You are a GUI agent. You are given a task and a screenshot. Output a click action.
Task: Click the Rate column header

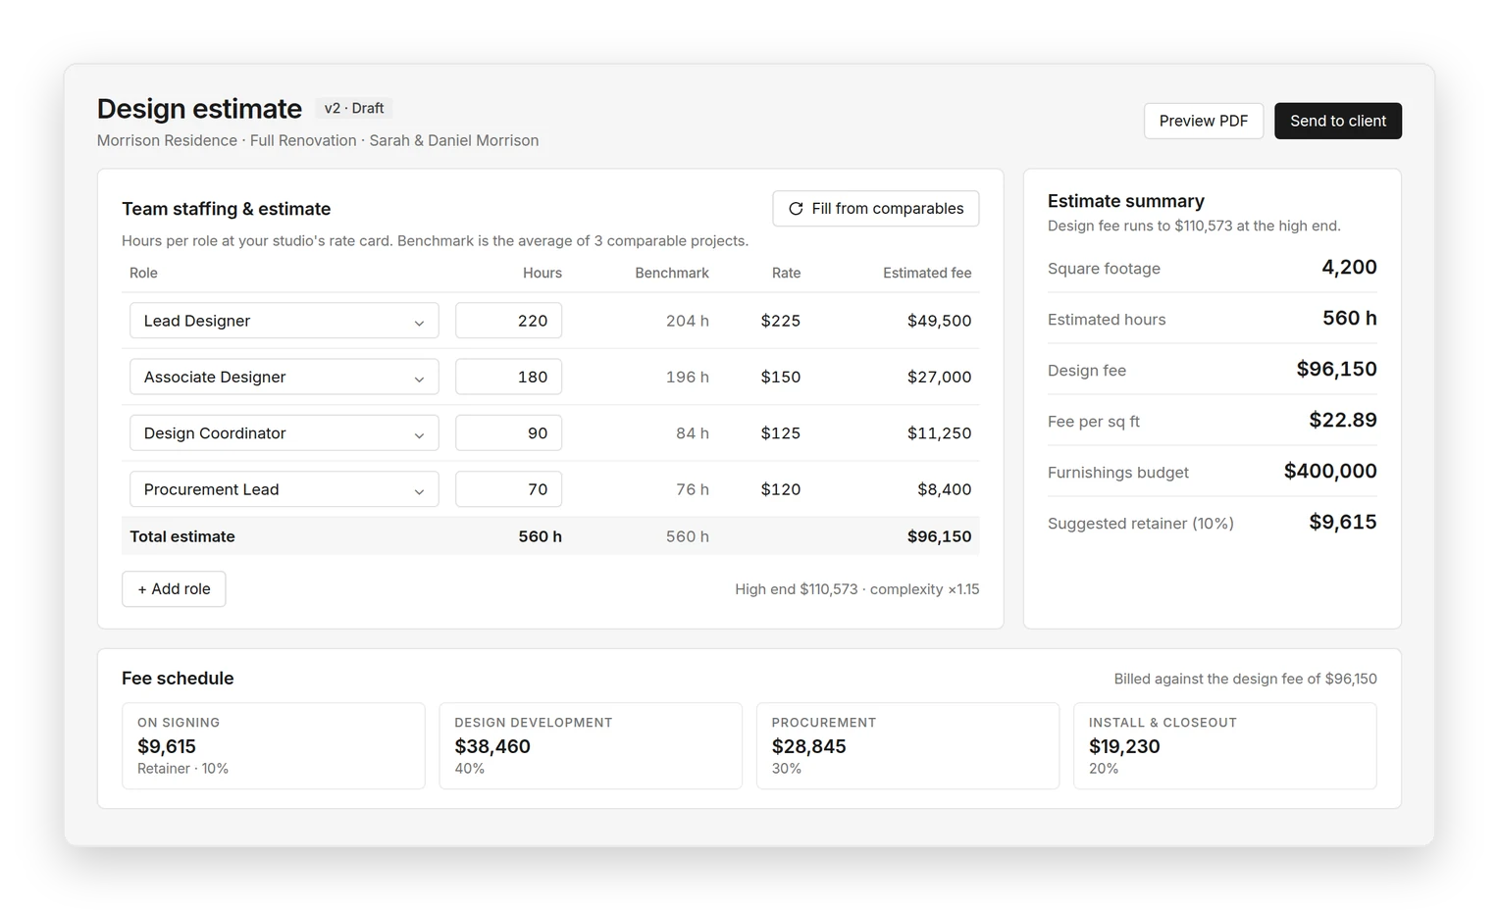[786, 274]
